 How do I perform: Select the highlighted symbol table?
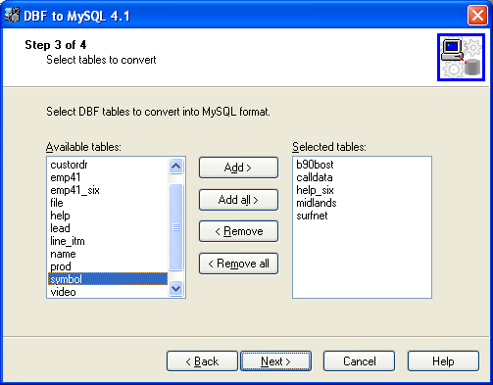pyautogui.click(x=108, y=279)
